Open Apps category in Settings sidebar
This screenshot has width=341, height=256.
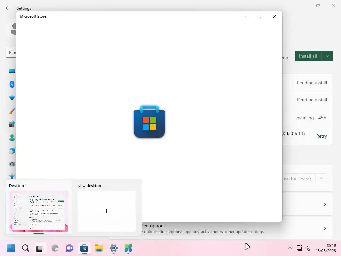pyautogui.click(x=12, y=124)
